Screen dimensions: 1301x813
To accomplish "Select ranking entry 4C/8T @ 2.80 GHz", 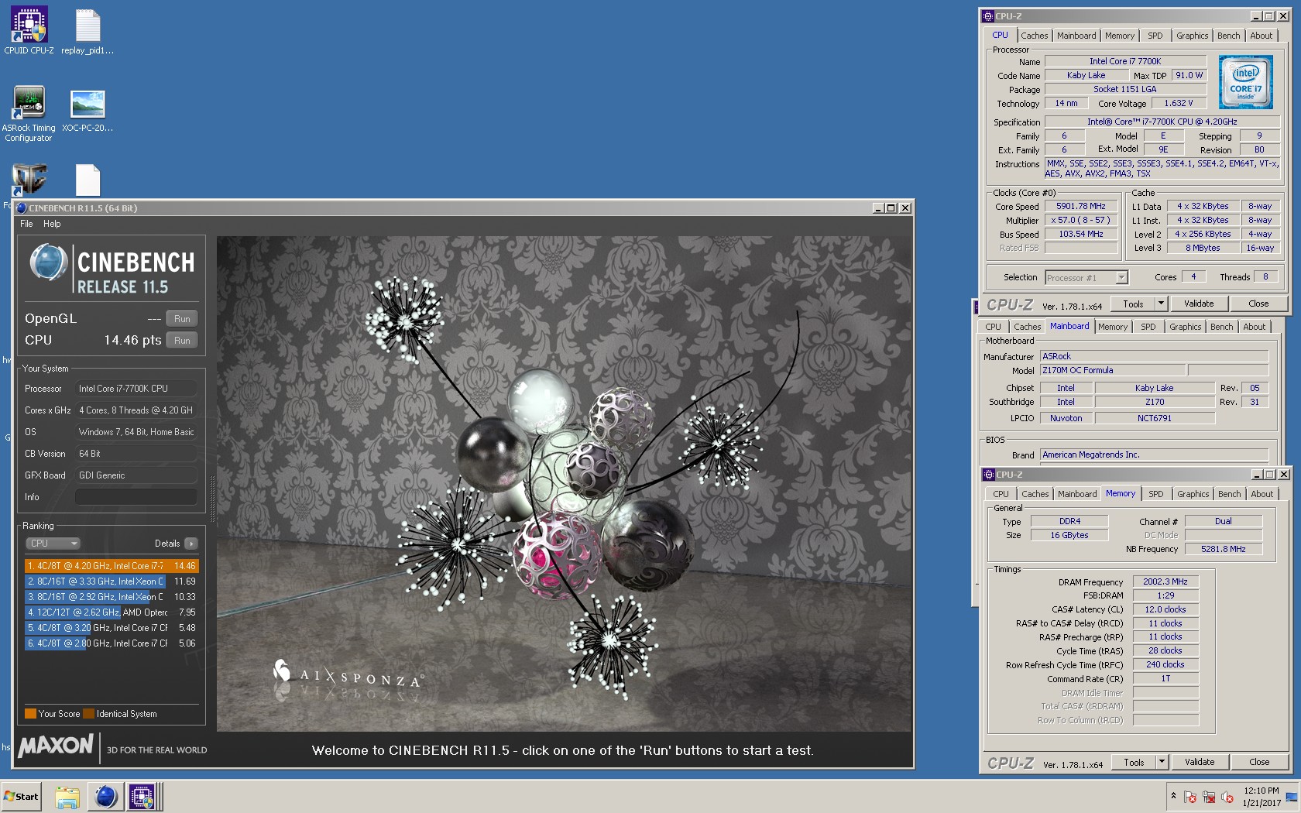I will (x=112, y=643).
